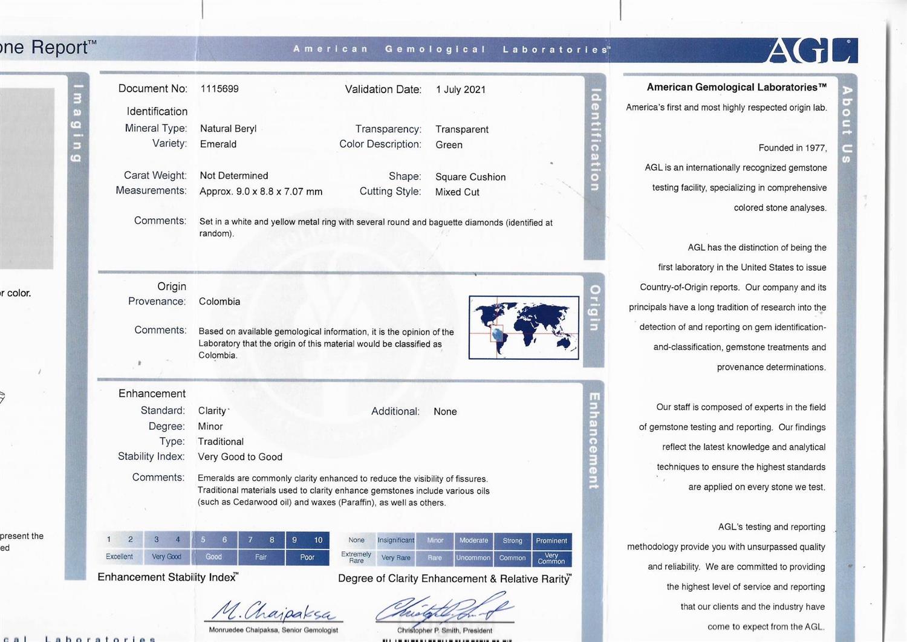Click the 'Extremely Rare' rarity cell
This screenshot has width=907, height=642.
[x=356, y=557]
